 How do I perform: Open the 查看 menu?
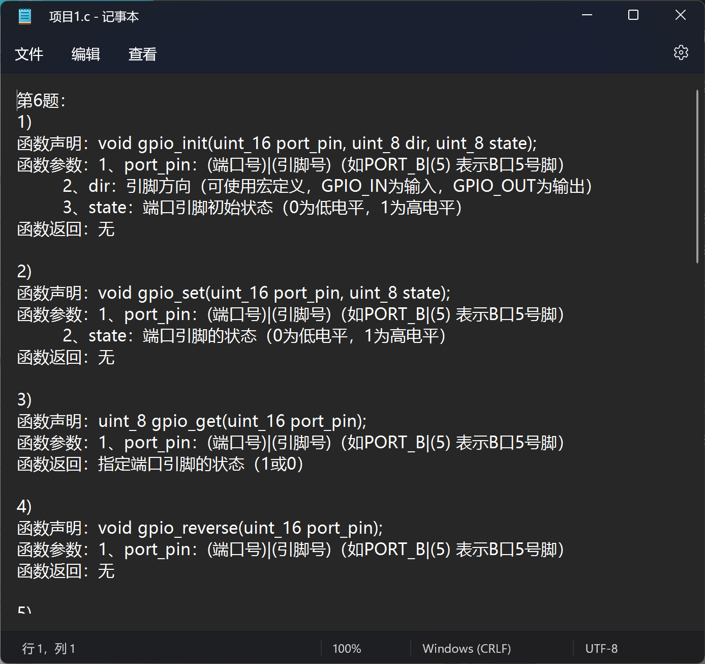142,54
